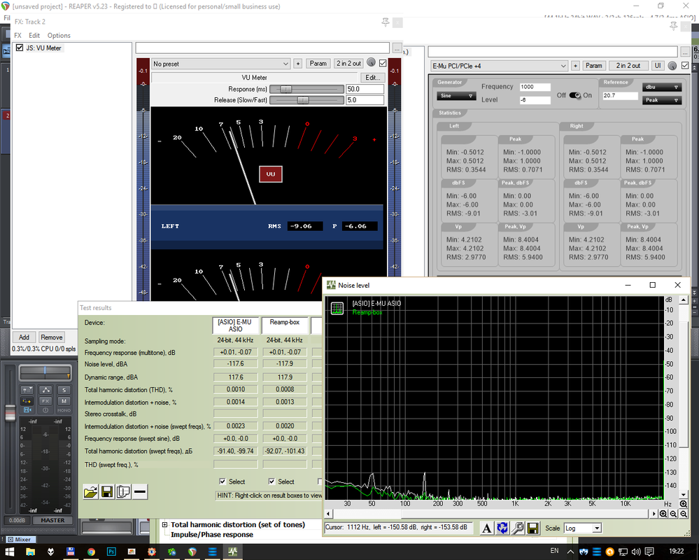Zoom out horizontally on the spectrum graph
Viewport: 699px width, 560px height.
[x=673, y=514]
